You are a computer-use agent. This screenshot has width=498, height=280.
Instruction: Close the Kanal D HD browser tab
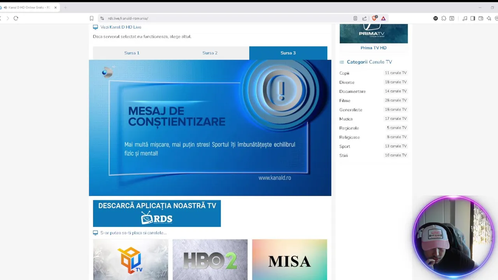[x=55, y=7]
